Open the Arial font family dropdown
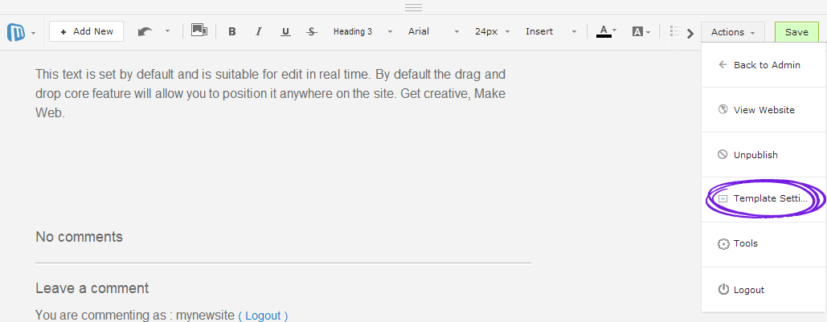This screenshot has width=827, height=322. pos(433,31)
